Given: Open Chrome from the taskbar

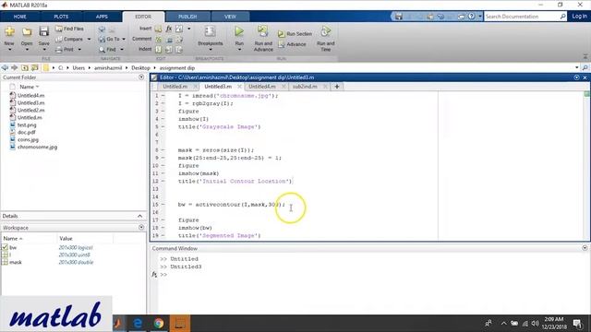Looking at the screenshot, I should 159,324.
